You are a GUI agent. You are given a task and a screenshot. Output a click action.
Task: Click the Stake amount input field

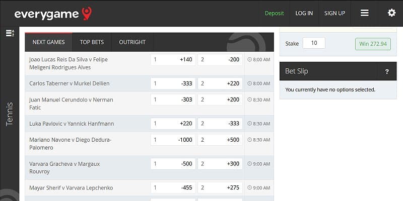click(x=314, y=43)
